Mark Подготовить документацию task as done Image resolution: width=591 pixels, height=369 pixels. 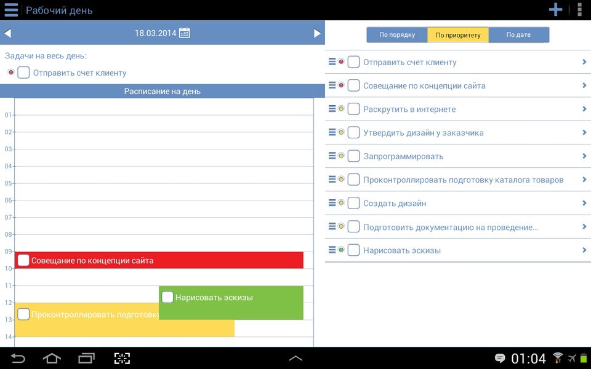[x=353, y=227]
